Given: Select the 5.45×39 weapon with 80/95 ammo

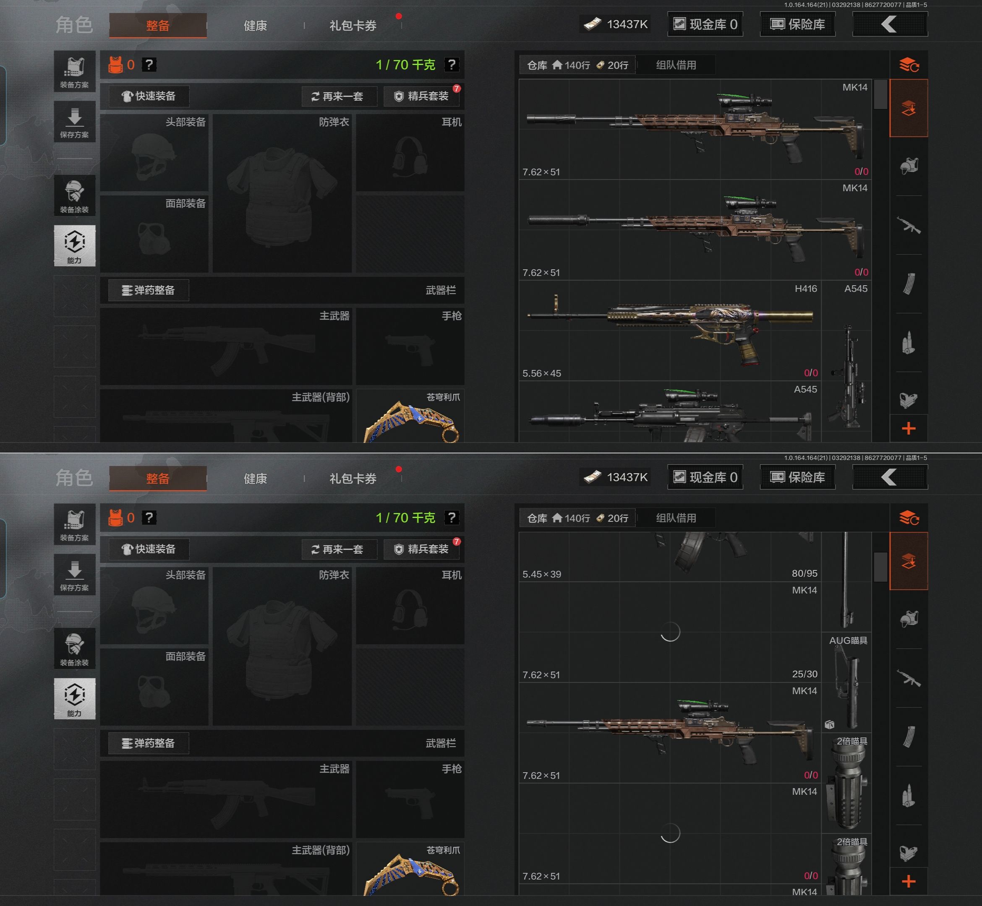Looking at the screenshot, I should point(670,557).
